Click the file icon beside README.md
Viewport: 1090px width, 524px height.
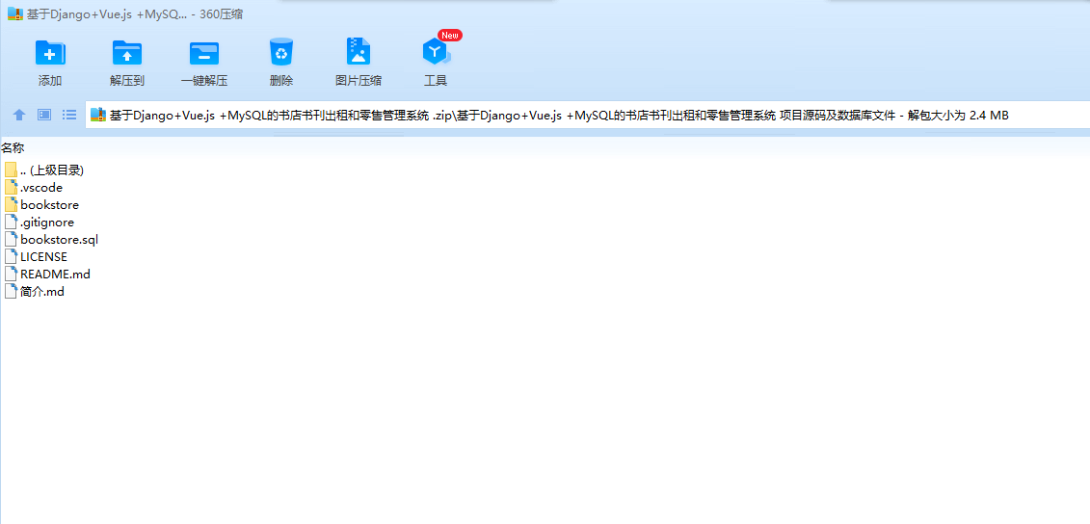point(11,274)
